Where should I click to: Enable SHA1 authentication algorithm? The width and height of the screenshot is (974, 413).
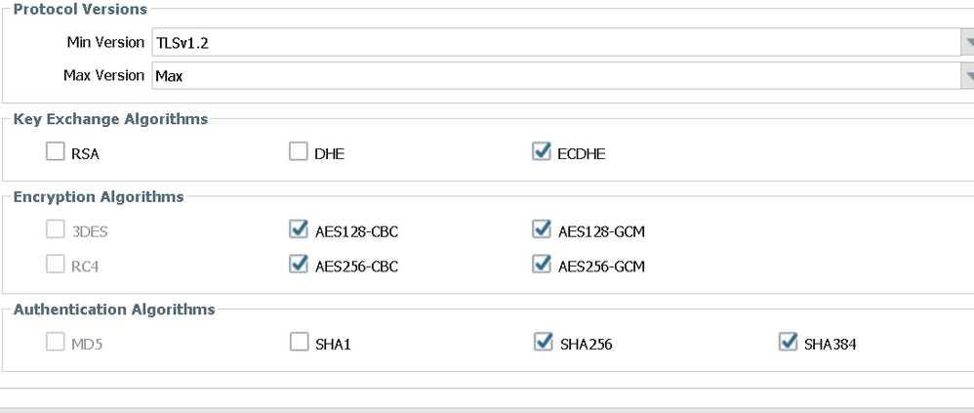click(299, 343)
